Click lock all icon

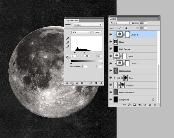[126, 28]
